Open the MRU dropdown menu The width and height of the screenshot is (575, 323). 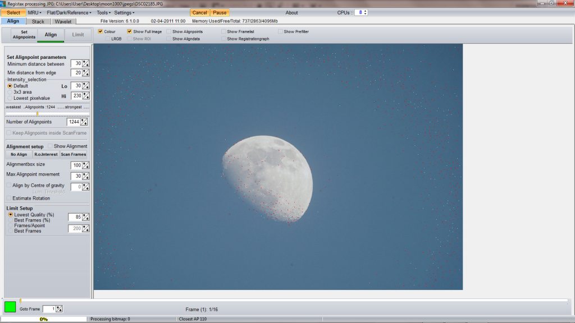click(x=34, y=12)
